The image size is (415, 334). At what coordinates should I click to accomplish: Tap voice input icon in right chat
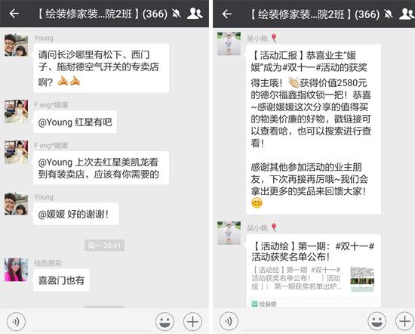pos(229,322)
